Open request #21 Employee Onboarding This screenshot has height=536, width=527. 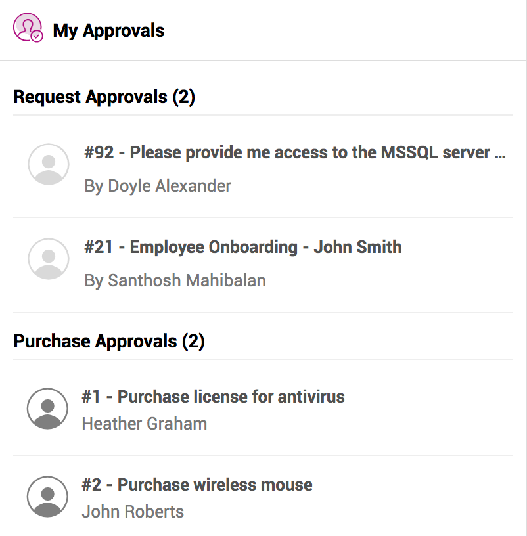coord(242,248)
